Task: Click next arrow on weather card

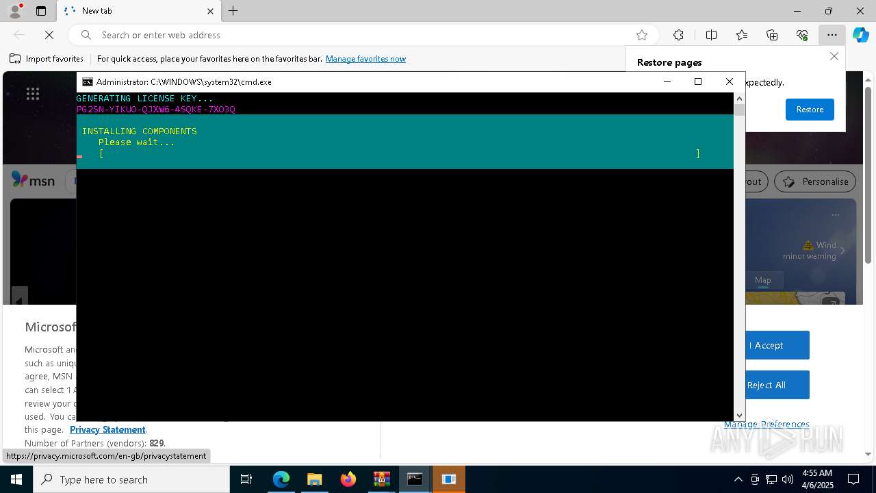Action: coord(842,251)
